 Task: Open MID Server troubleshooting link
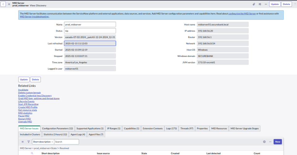(34, 17)
